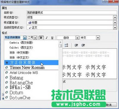
Task: Toggle the checked checkbox beside the font list
Action: [3, 94]
